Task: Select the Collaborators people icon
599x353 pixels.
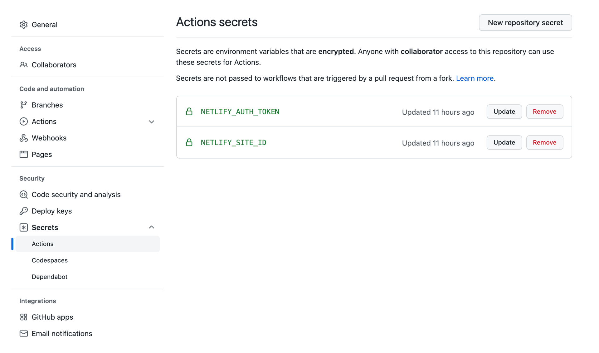Action: (x=24, y=65)
